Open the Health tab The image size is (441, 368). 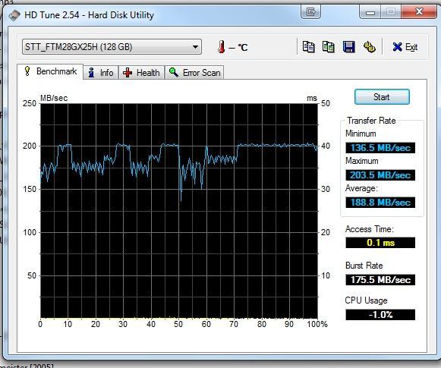pyautogui.click(x=141, y=73)
